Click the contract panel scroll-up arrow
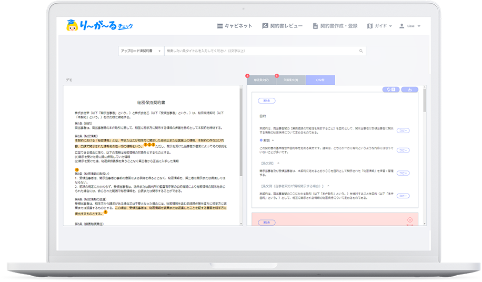The width and height of the screenshot is (482, 282). (241, 87)
